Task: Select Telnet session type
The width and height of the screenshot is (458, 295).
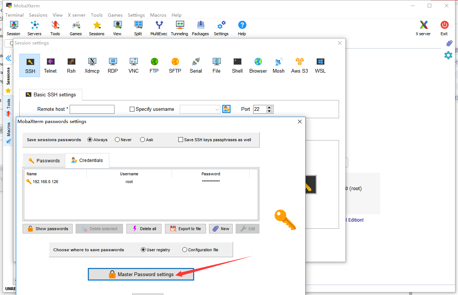Action: tap(50, 65)
